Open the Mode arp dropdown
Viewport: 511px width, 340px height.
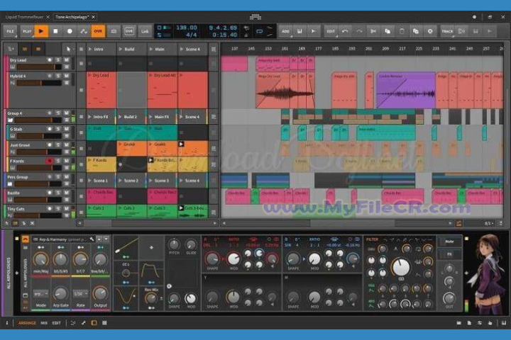tap(40, 294)
